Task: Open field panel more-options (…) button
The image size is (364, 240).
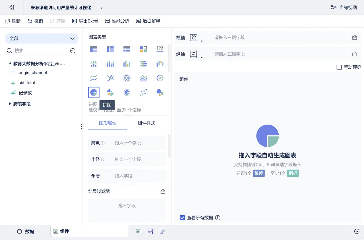Action: pos(73,51)
